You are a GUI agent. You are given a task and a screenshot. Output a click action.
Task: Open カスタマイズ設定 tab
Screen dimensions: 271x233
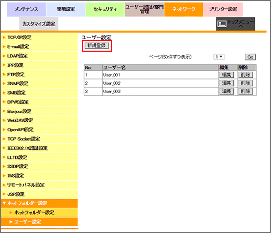pyautogui.click(x=39, y=24)
